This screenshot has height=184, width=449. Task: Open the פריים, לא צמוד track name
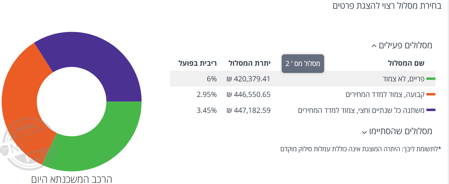point(403,79)
